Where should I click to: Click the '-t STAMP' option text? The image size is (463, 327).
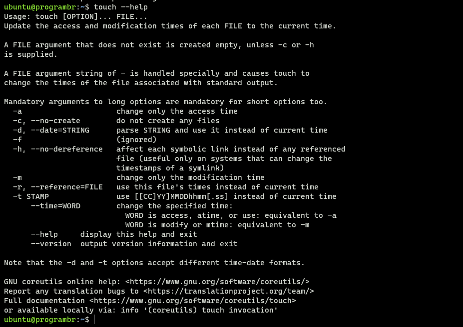tap(31, 196)
